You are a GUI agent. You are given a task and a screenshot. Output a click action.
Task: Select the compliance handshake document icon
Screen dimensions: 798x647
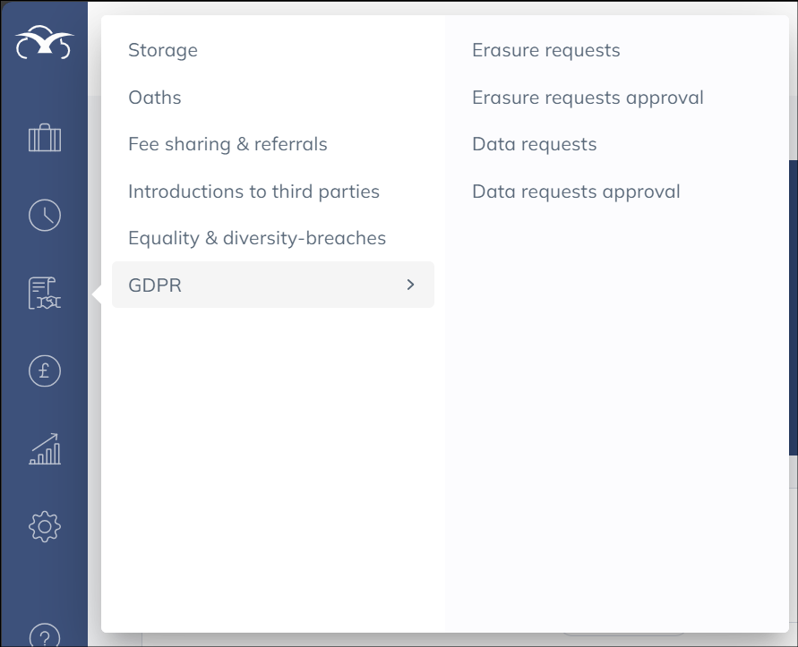[45, 294]
